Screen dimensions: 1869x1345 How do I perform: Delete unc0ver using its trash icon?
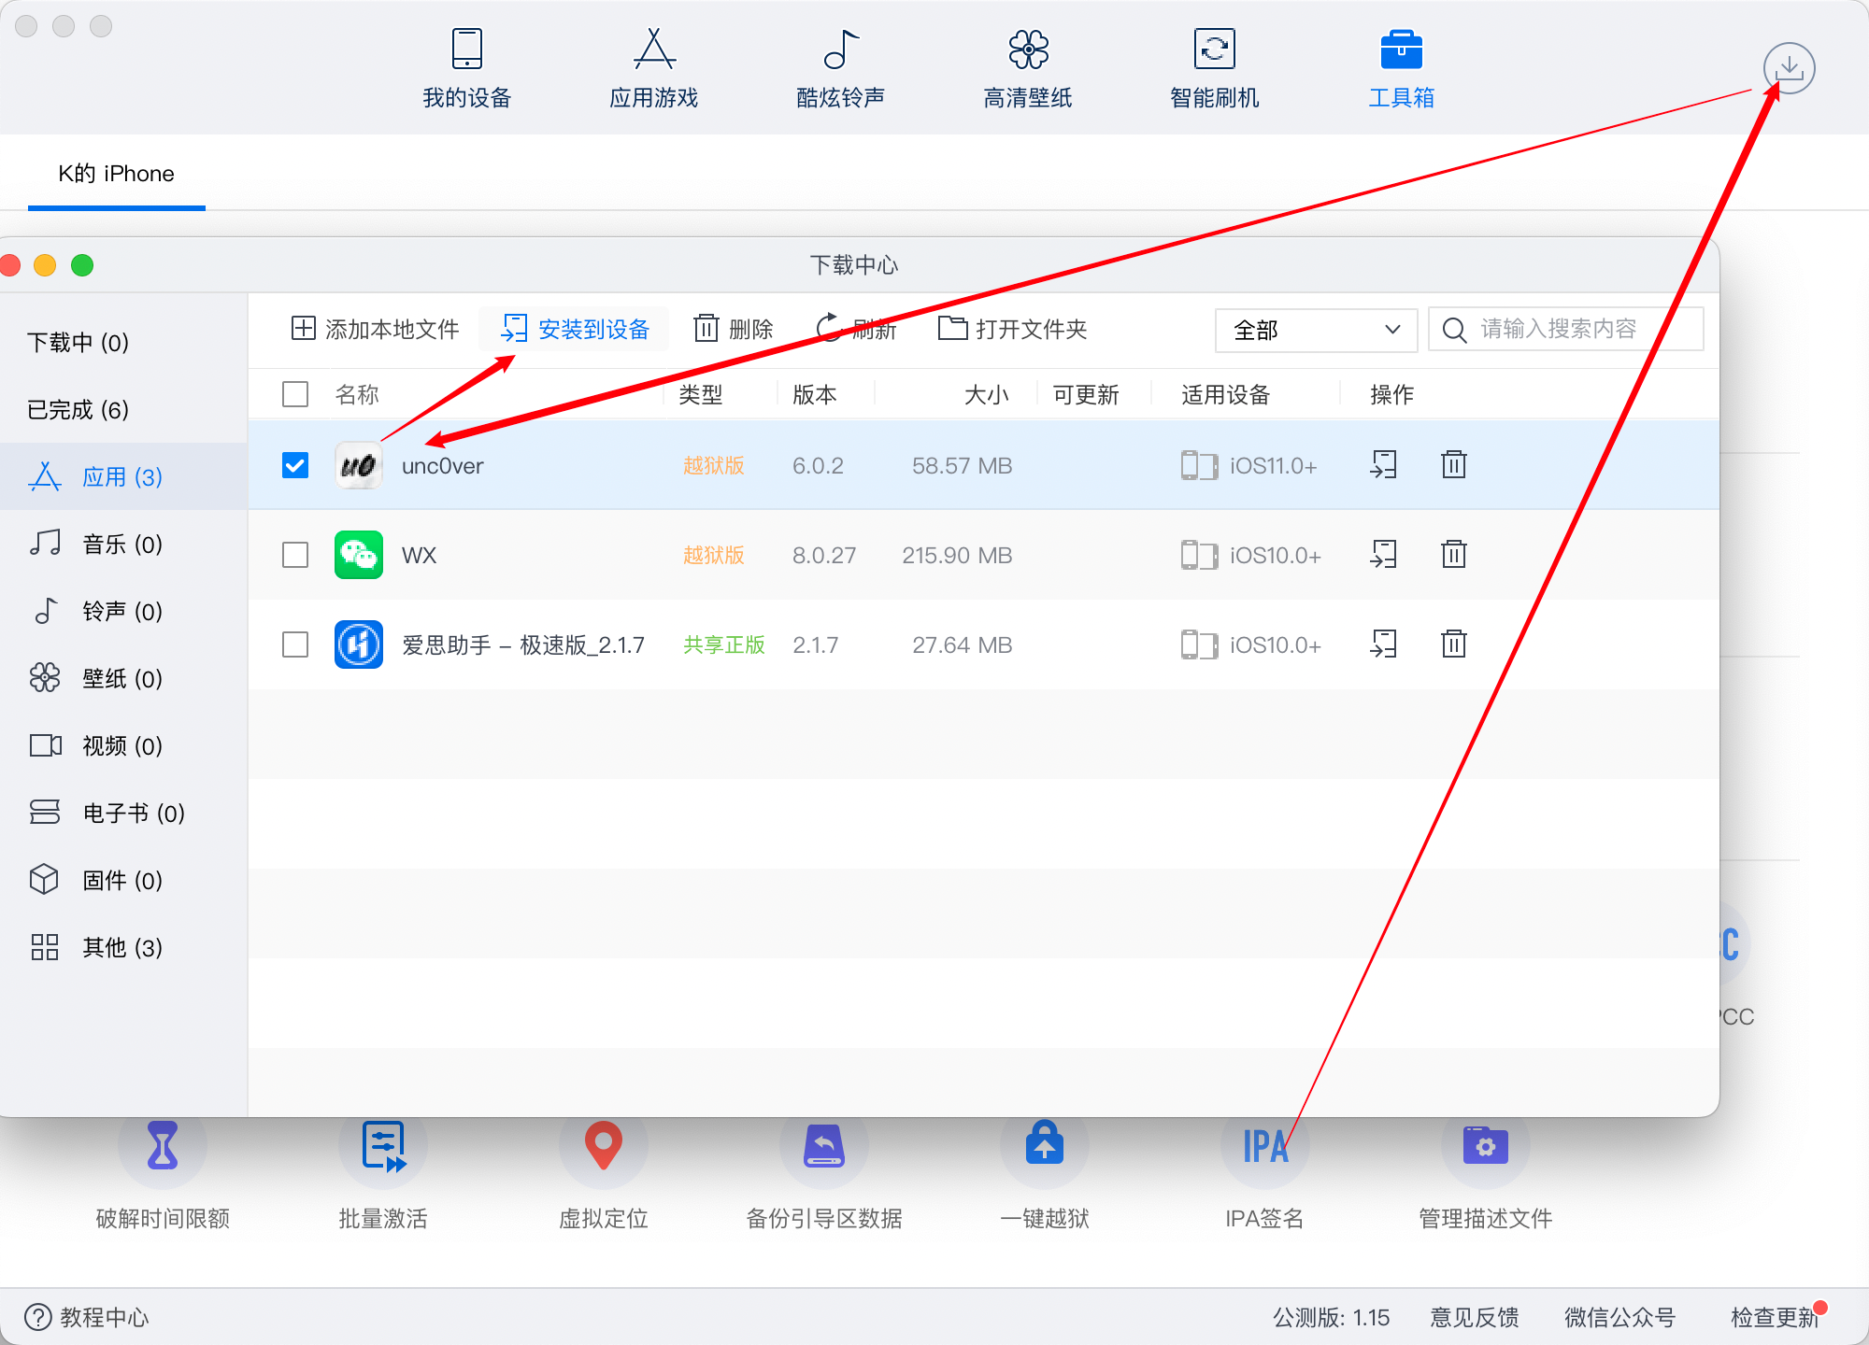pyautogui.click(x=1453, y=464)
